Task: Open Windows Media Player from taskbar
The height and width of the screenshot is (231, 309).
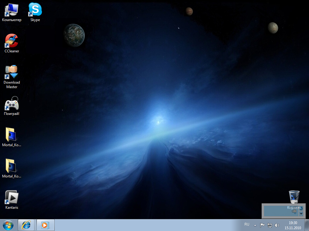Action: (x=45, y=225)
